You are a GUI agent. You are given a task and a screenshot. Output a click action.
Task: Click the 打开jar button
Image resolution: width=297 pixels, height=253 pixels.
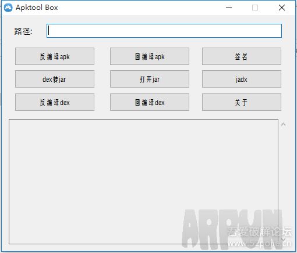[150, 79]
